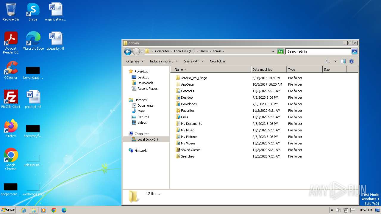Click Users in the address breadcrumb
381x214 pixels.
point(204,51)
